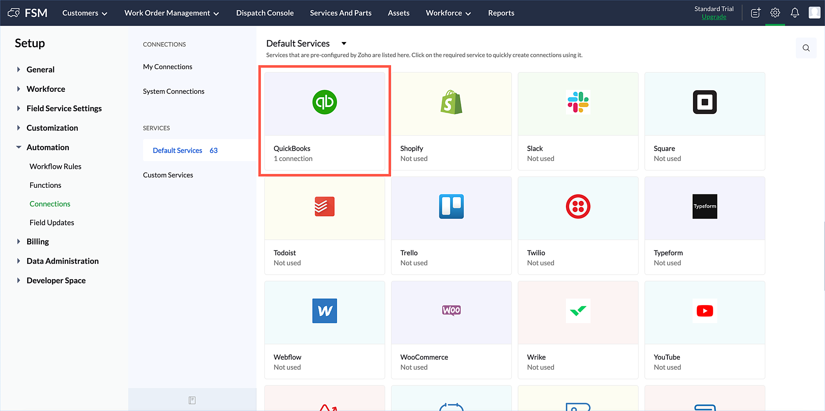Click the YouTube service icon
Screen dimensions: 825x411
pyautogui.click(x=705, y=311)
